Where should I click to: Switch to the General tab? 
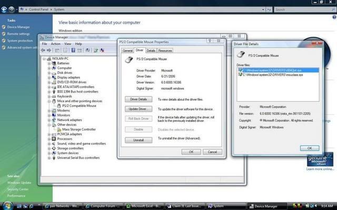(127, 50)
